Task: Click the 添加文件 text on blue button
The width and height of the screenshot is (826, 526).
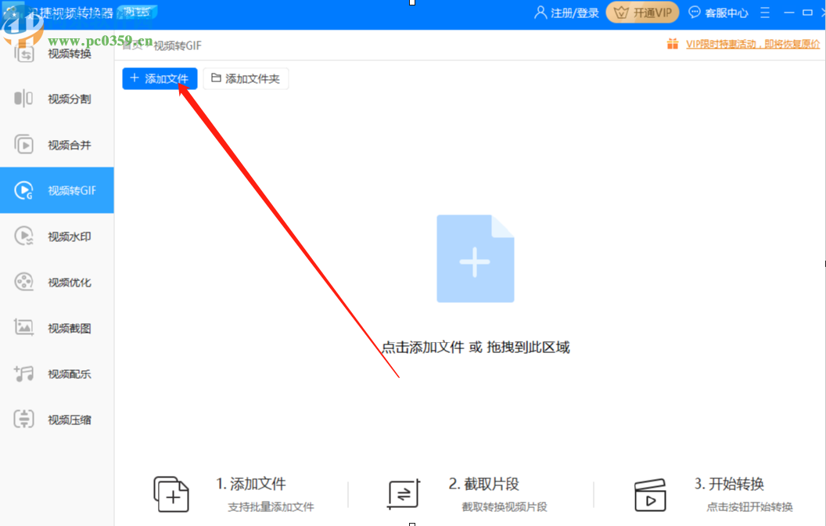Action: [x=167, y=78]
